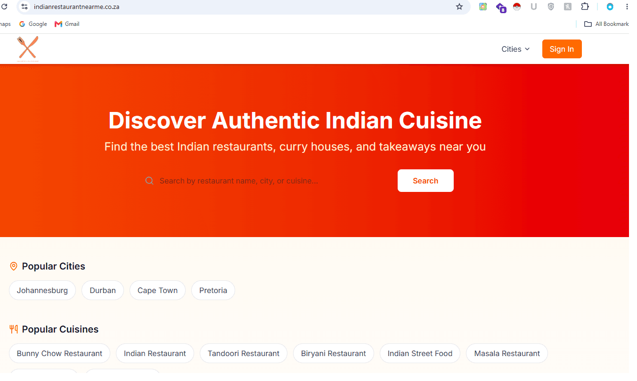Click the gray U extension icon
This screenshot has height=381, width=637.
(x=534, y=7)
